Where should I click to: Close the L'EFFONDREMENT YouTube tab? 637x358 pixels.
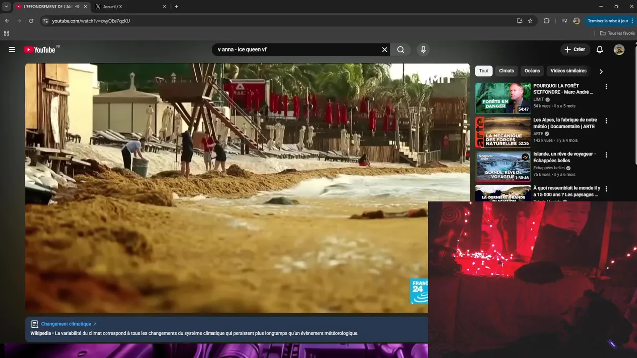[x=86, y=7]
